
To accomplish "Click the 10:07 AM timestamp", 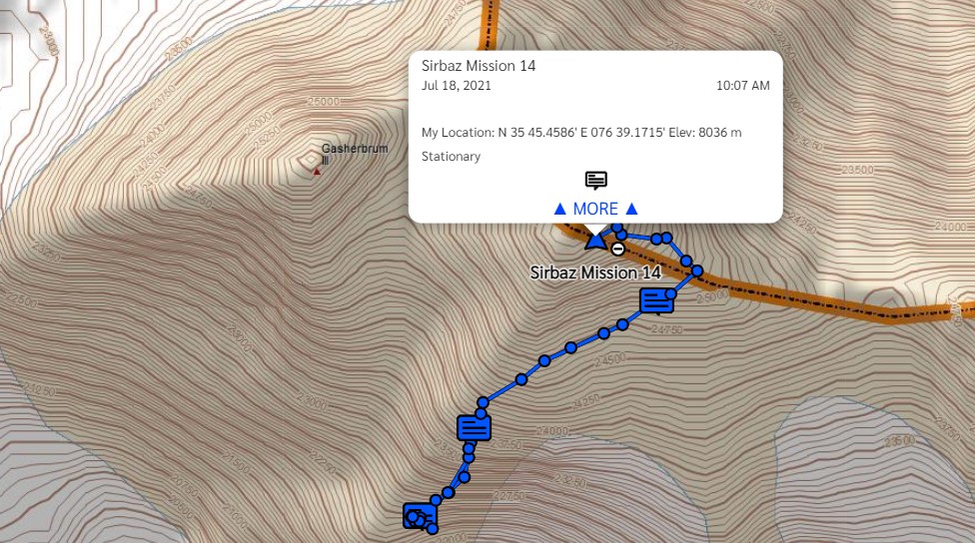I will 742,86.
